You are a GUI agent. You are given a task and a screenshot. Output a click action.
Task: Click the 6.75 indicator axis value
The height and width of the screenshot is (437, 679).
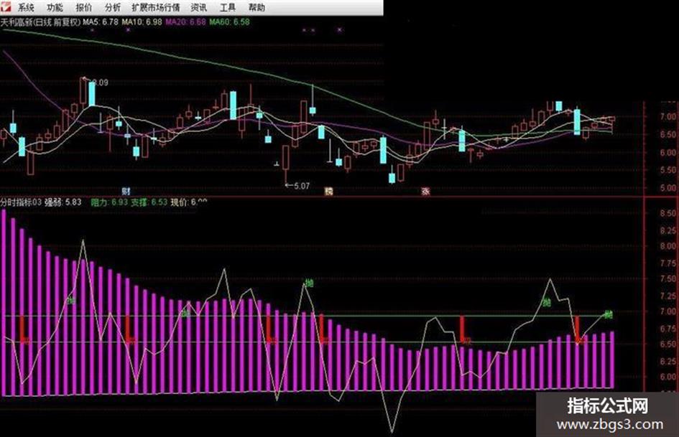[x=668, y=329]
